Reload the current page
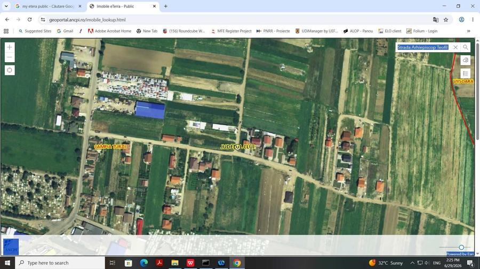This screenshot has width=480, height=269. pos(30,20)
